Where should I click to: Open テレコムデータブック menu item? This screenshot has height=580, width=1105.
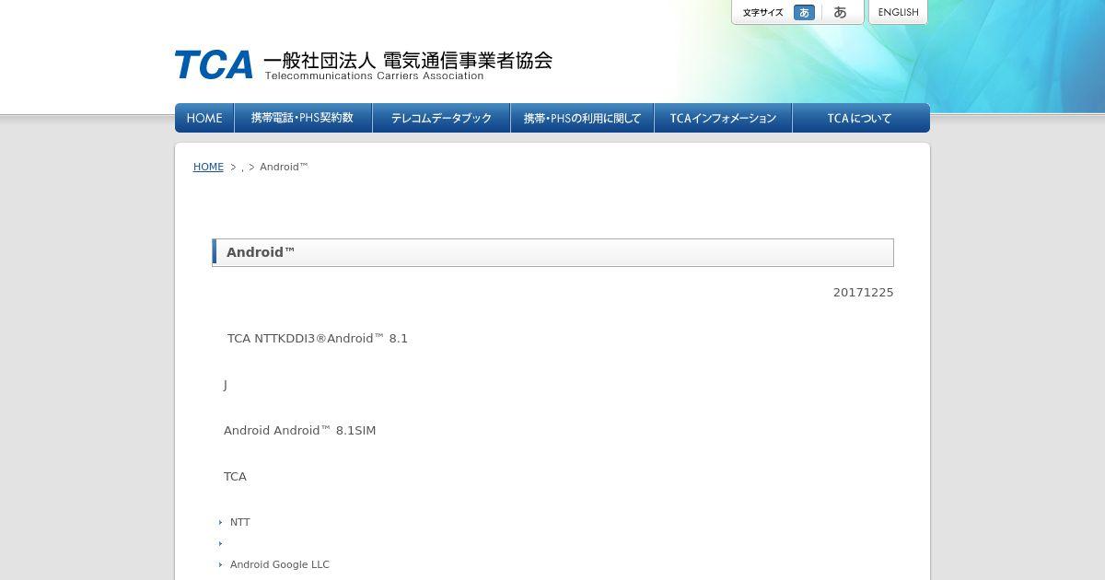[x=441, y=118]
